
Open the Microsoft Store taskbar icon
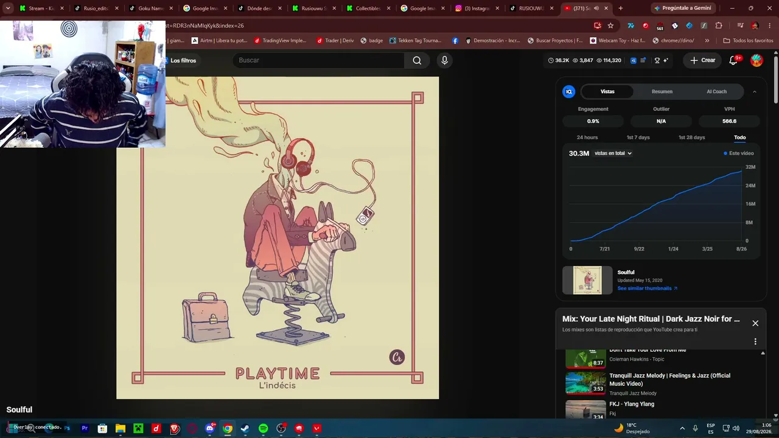point(102,428)
